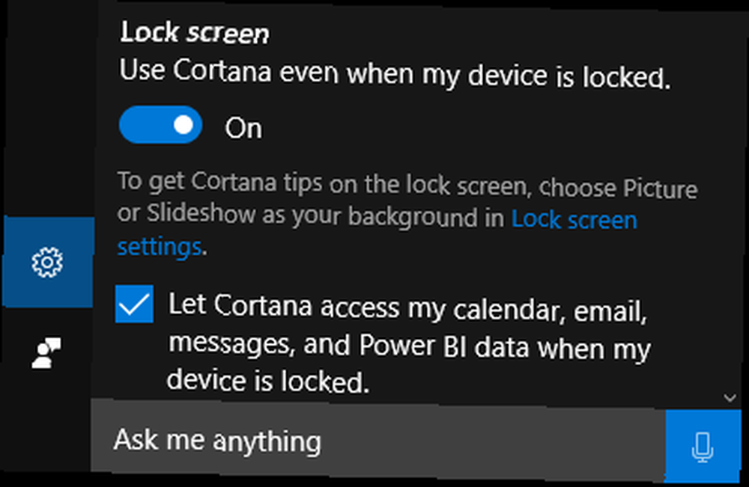
Task: Click the highlighted settings tab in the sidebar
Action: (x=48, y=262)
